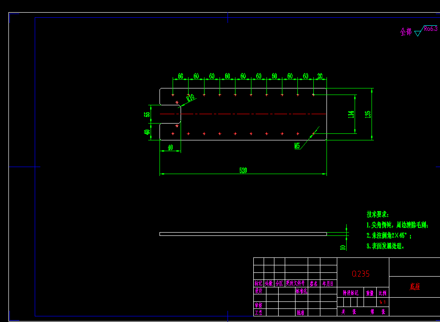Select the red center line of plate
440x322 pixels.
point(243,114)
